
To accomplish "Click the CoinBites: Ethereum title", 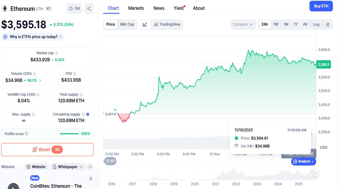I will [56, 186].
